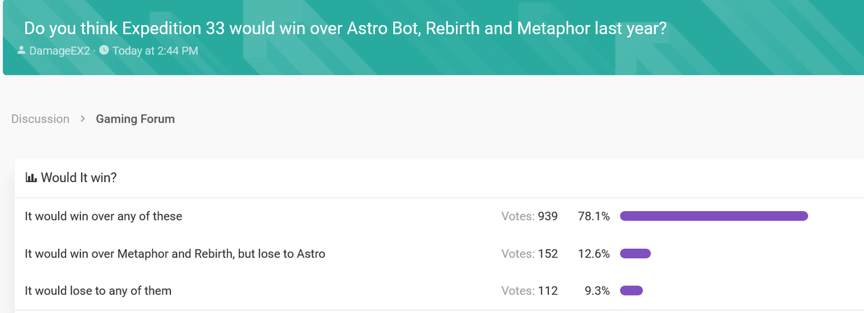Click the breadcrumb chevron after Discussion

pos(82,119)
